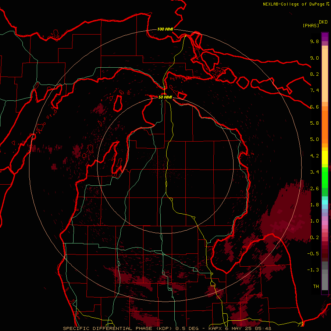This screenshot has height=331, width=331.
Task: Select the 4.2 scale label
Action: (314, 156)
